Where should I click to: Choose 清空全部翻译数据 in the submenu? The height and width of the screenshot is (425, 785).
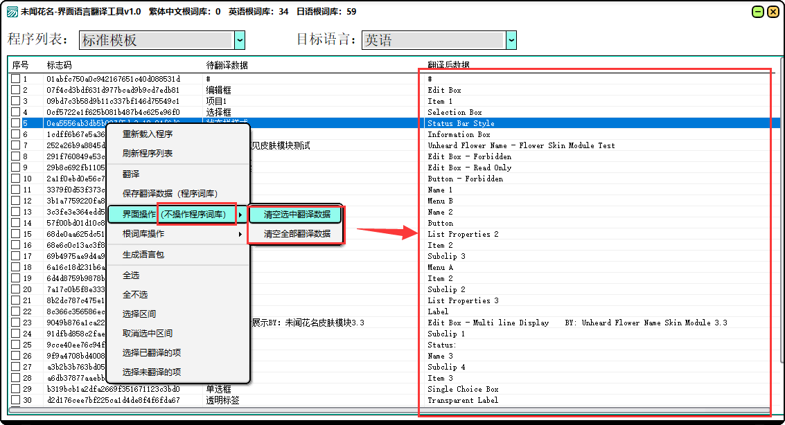[x=297, y=235]
